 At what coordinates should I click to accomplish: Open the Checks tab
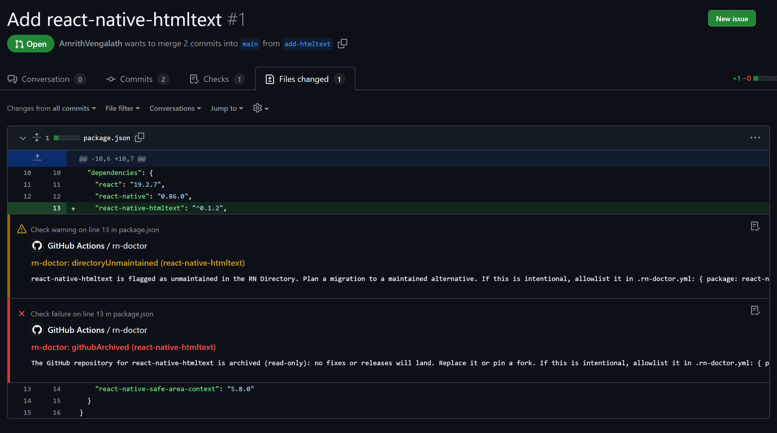[217, 79]
